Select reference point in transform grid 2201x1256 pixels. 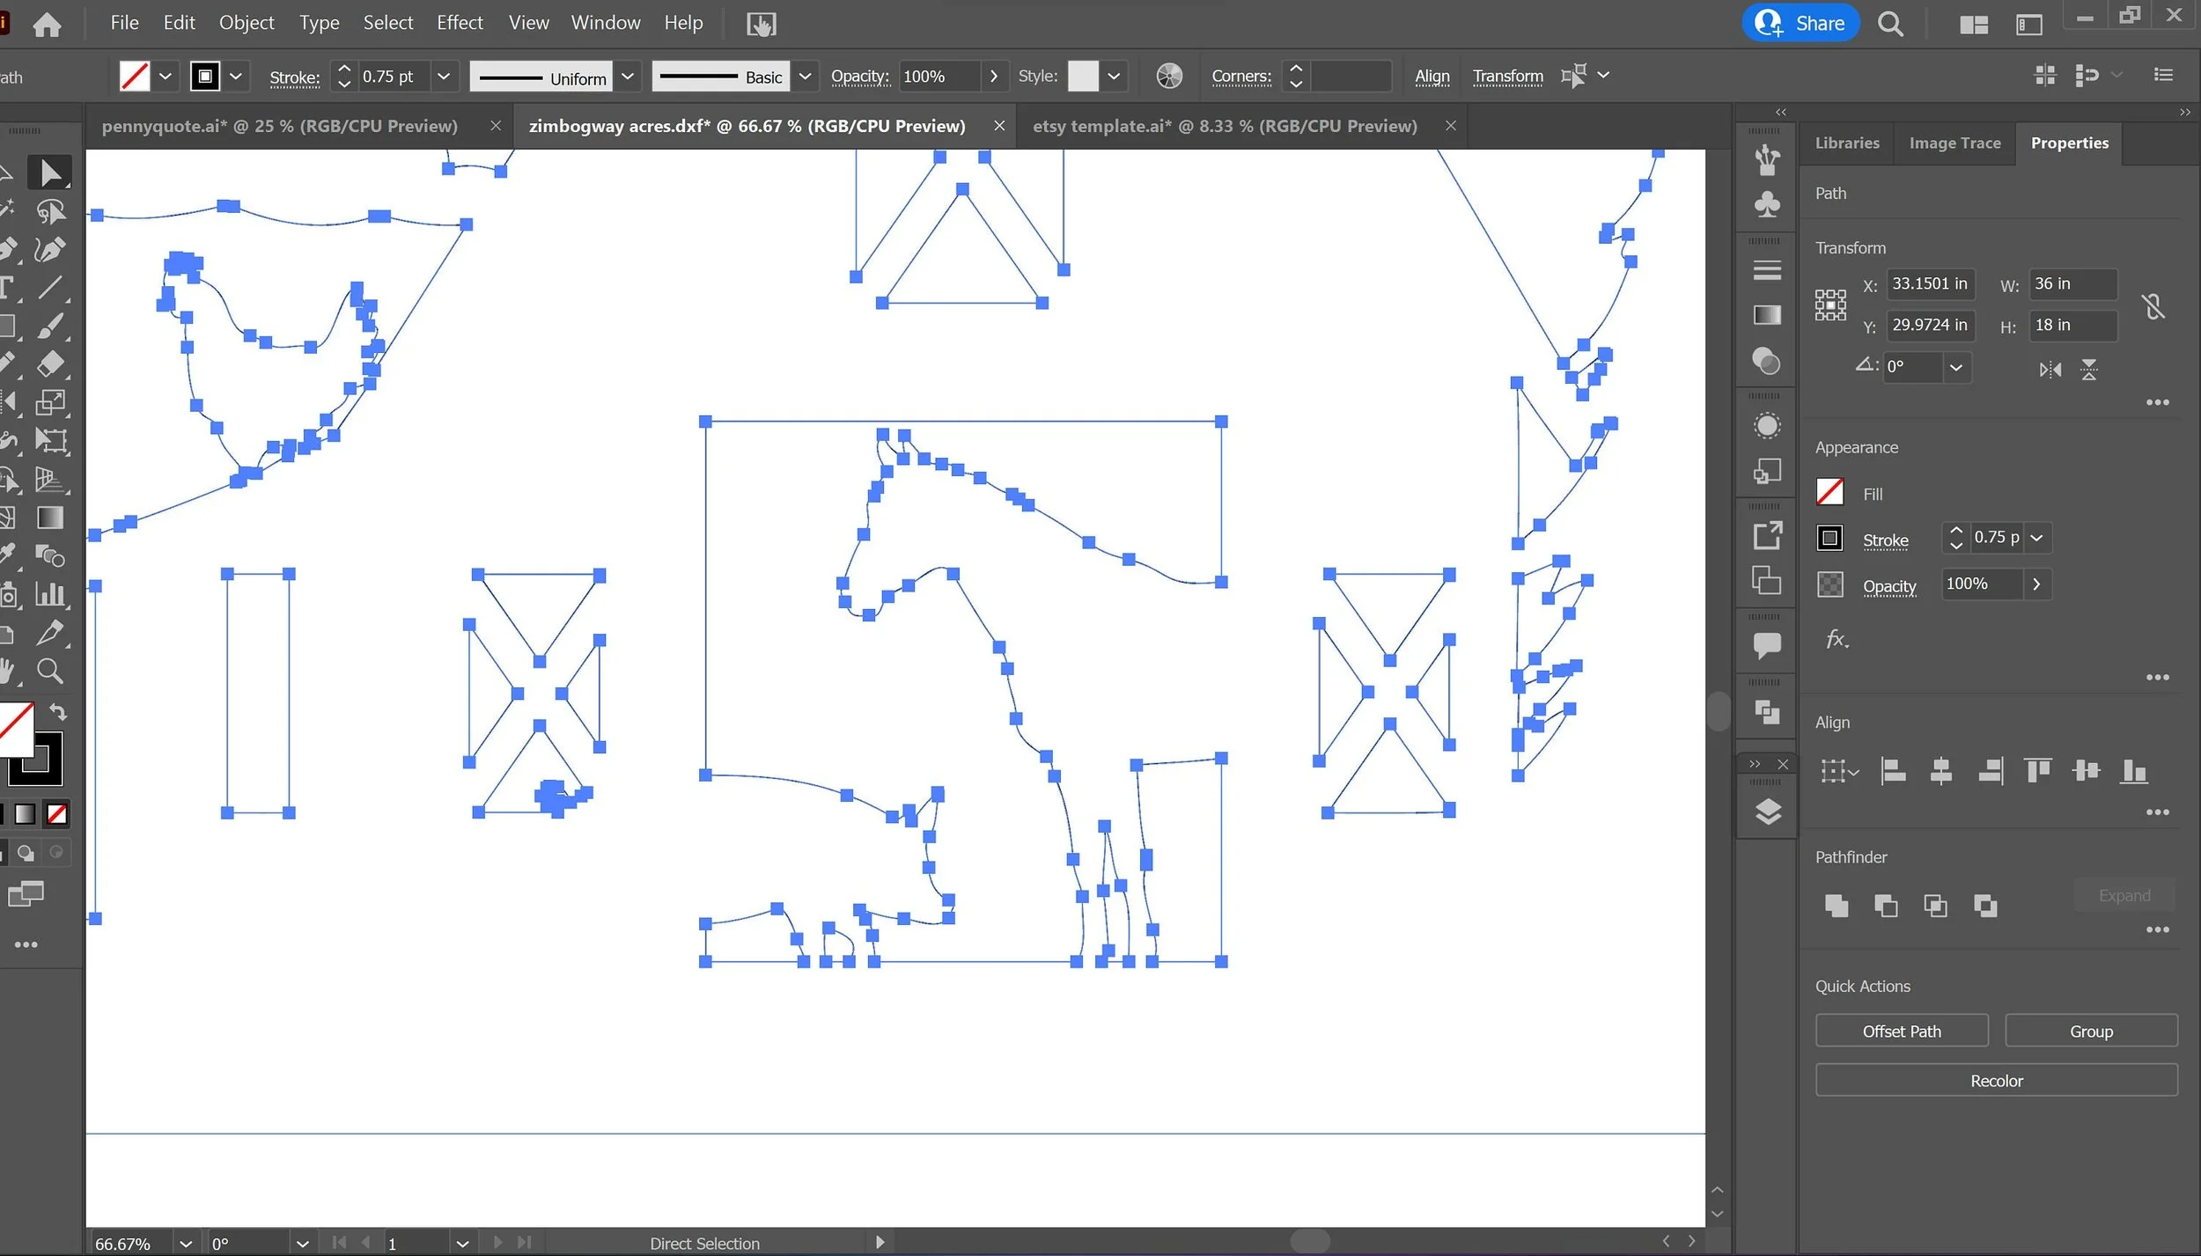pyautogui.click(x=1829, y=305)
